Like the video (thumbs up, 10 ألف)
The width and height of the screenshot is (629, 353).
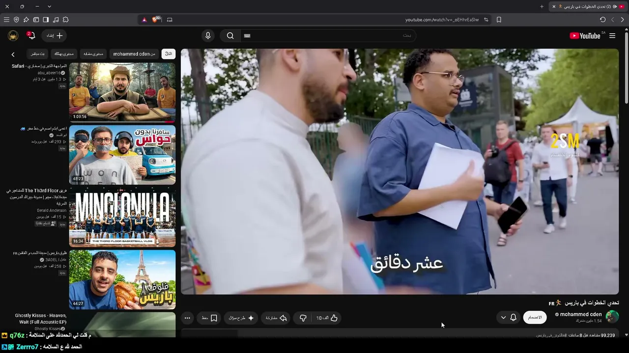tap(327, 318)
